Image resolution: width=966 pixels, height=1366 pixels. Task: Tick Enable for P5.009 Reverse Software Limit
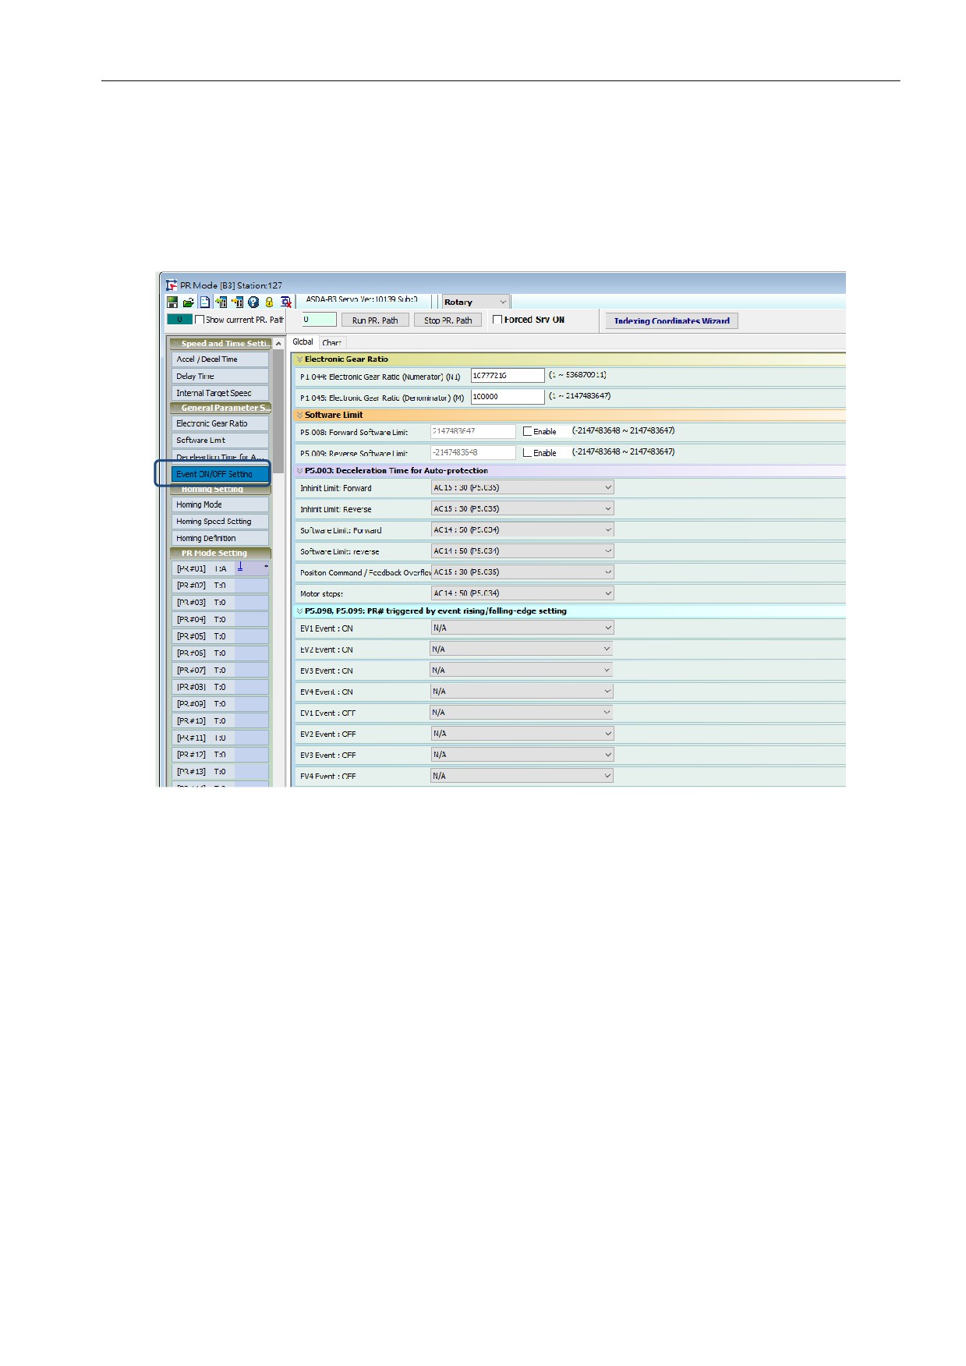pos(528,452)
